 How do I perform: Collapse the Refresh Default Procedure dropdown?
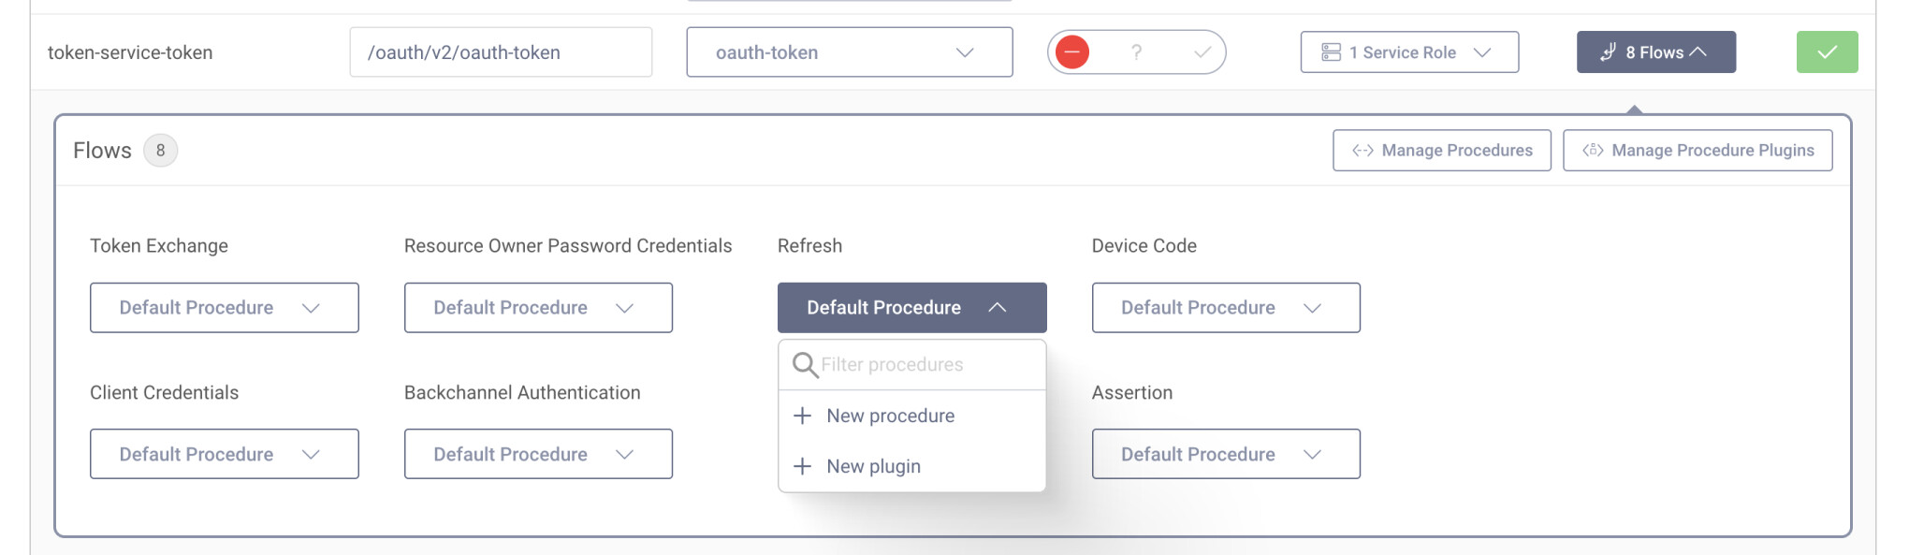tap(911, 308)
